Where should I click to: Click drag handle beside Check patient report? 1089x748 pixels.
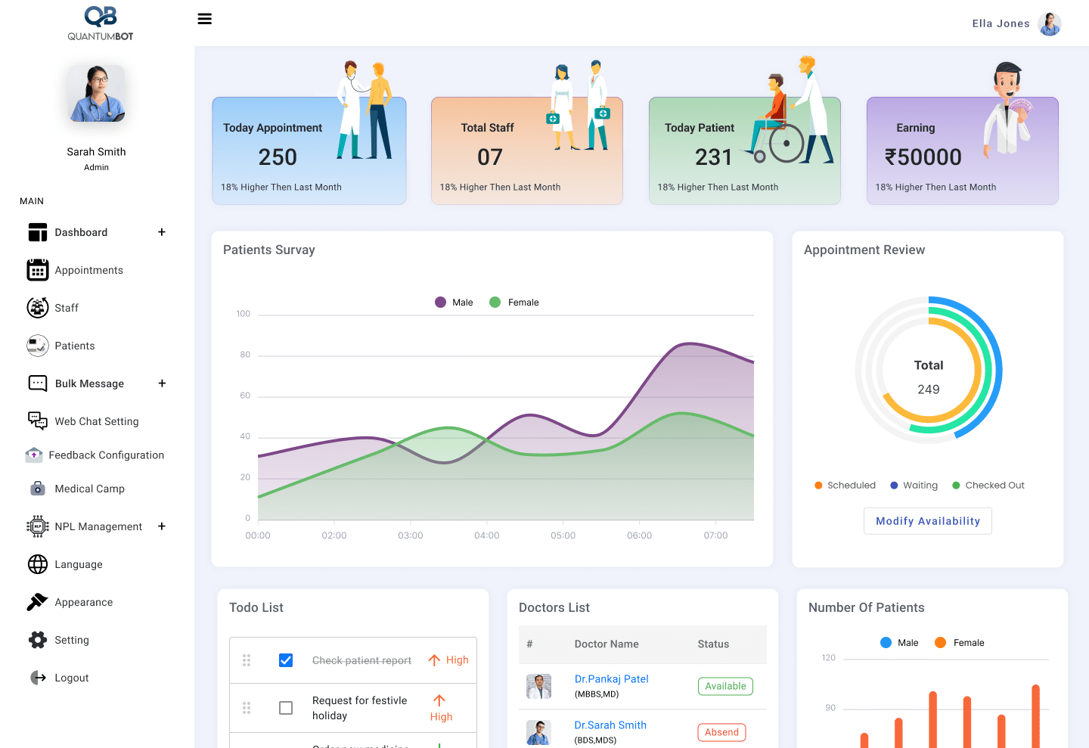click(247, 660)
